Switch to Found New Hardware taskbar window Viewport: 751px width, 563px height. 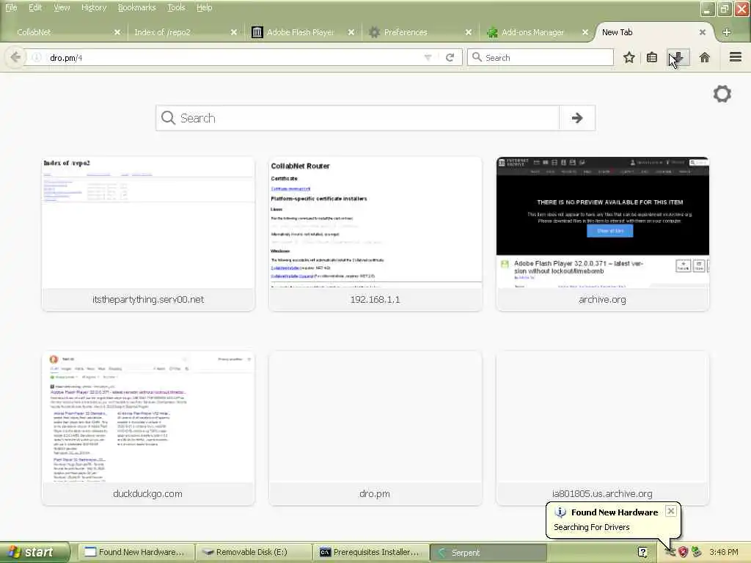click(x=136, y=552)
